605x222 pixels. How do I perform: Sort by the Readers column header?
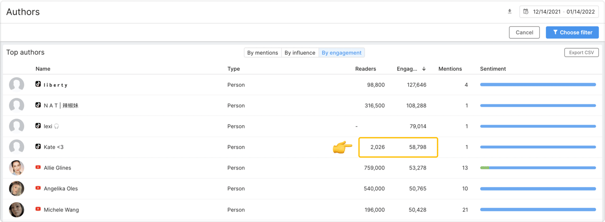point(365,69)
